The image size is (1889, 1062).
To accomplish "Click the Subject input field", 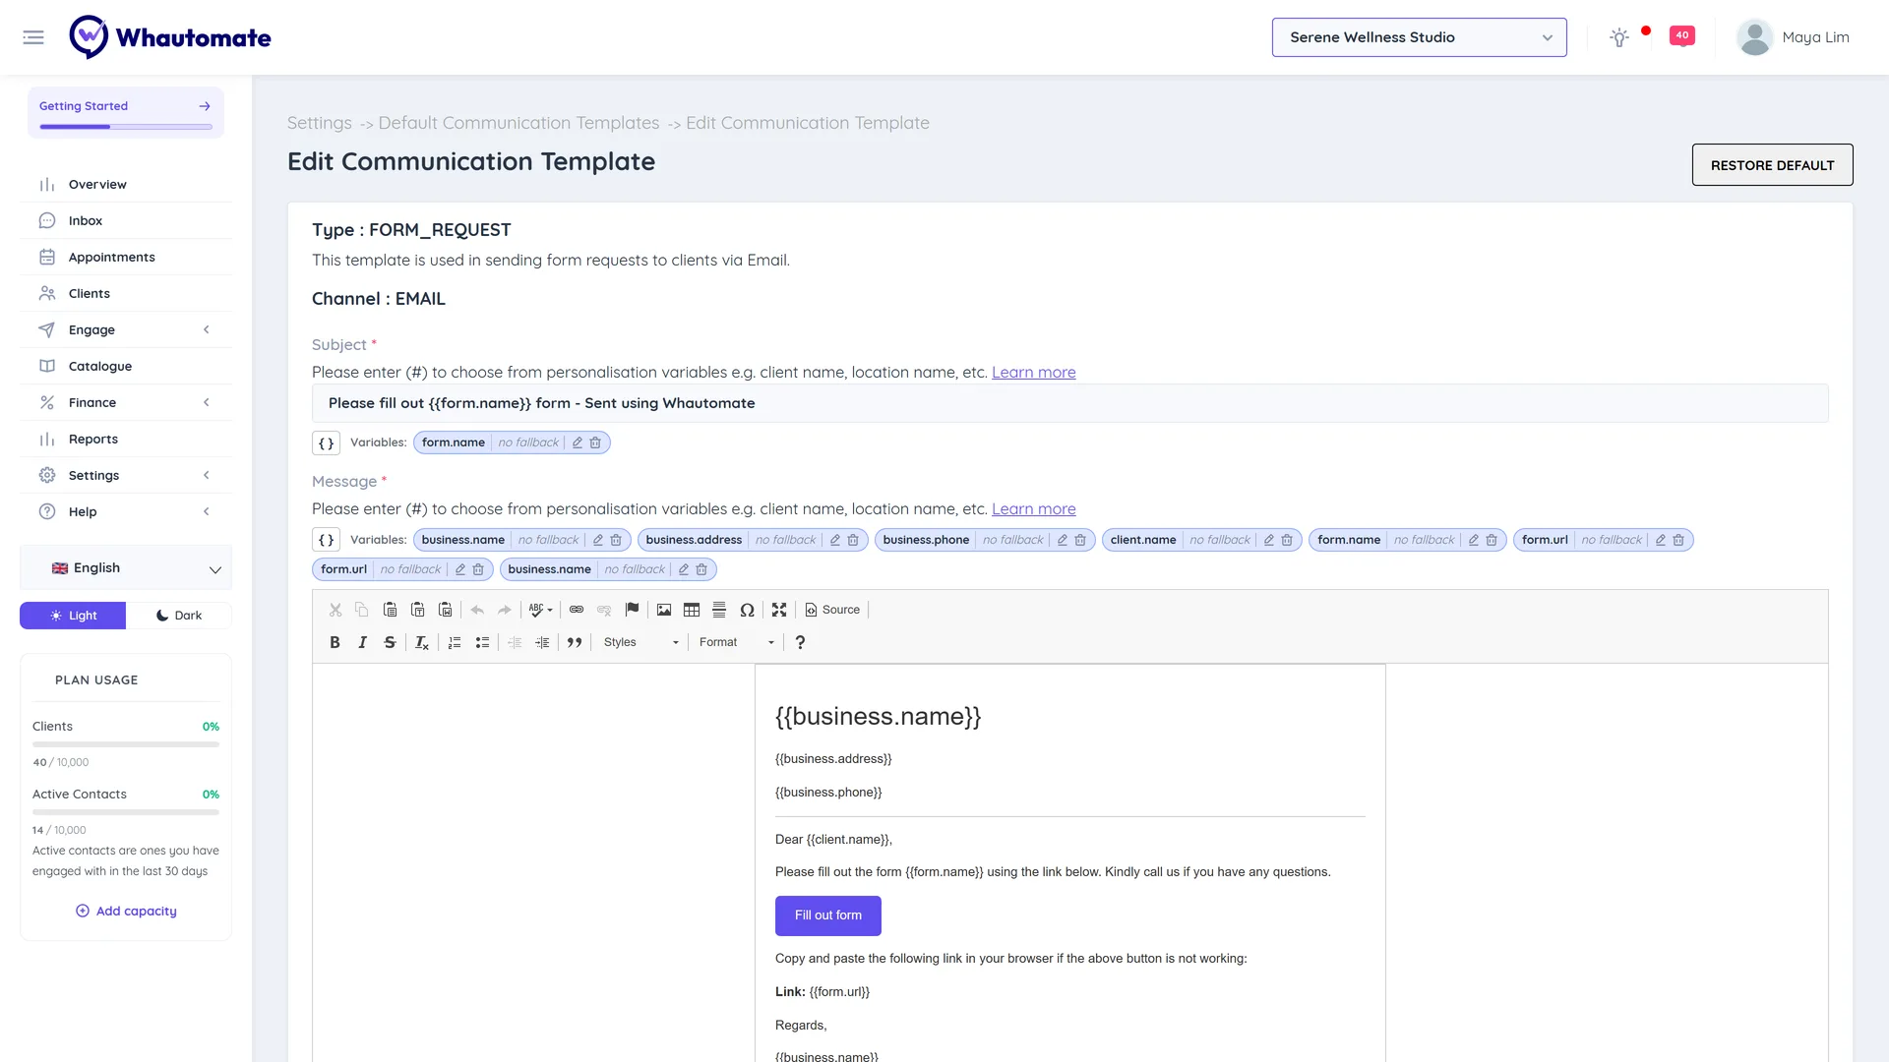I will coord(1069,403).
